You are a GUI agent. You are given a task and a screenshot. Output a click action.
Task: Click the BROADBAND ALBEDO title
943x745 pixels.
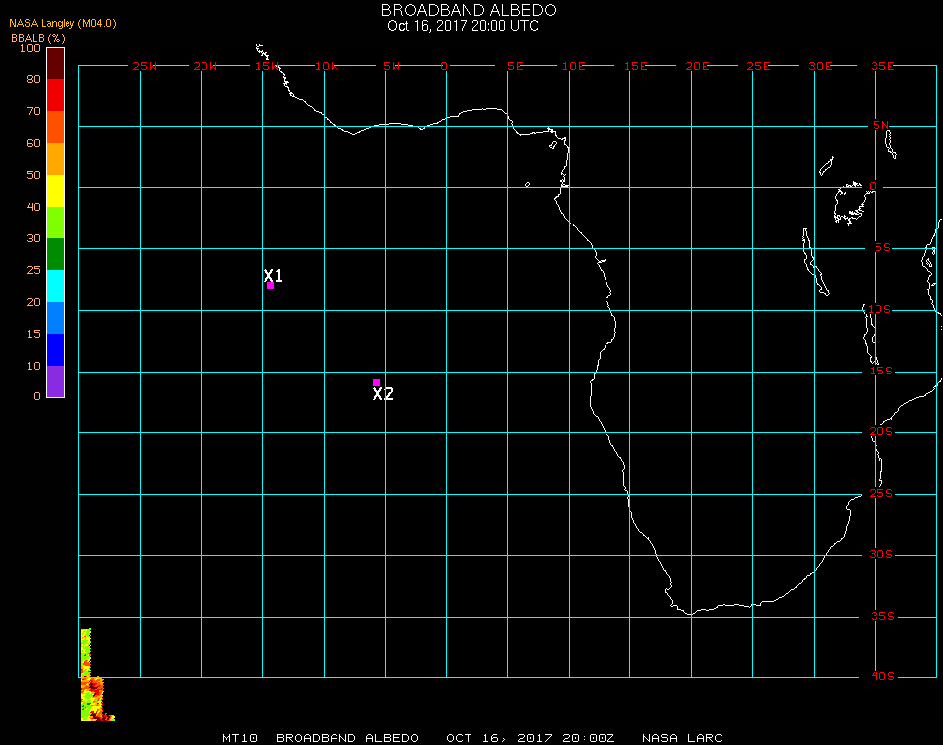point(469,10)
